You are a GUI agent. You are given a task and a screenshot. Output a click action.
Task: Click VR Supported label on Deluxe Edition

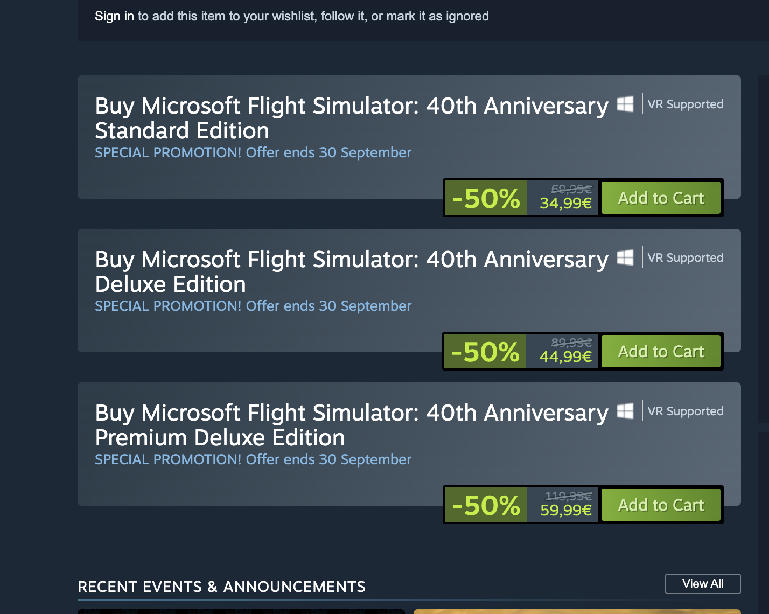coord(685,258)
